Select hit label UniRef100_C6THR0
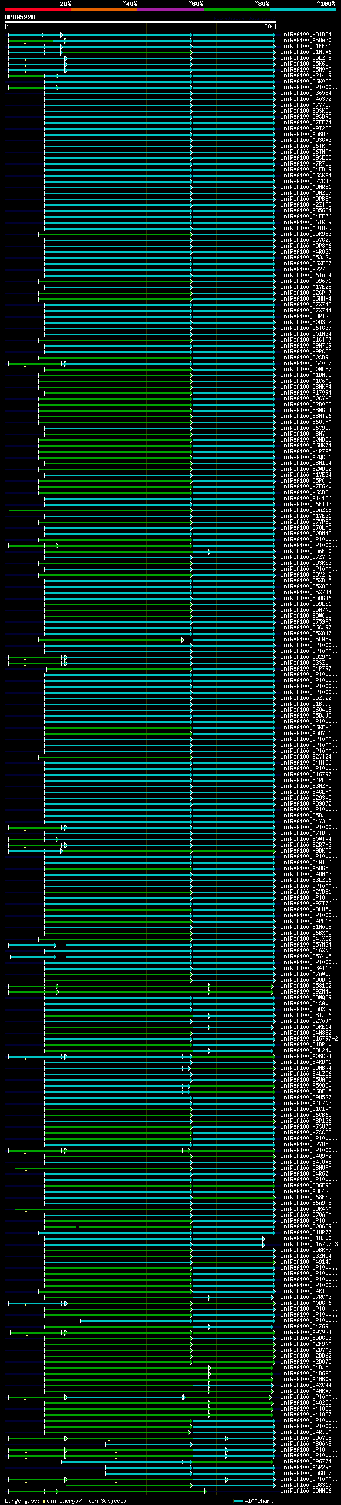The width and height of the screenshot is (341, 1505). point(306,152)
